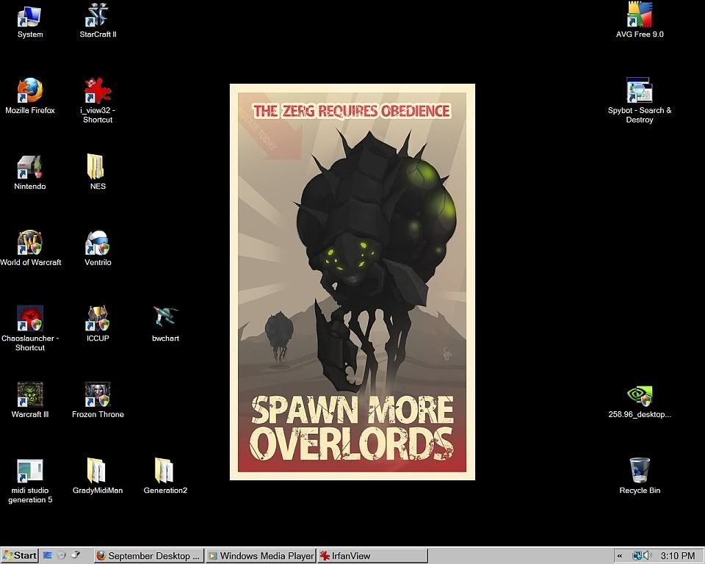Open the Chaoslauncher shortcut icon

pos(30,319)
